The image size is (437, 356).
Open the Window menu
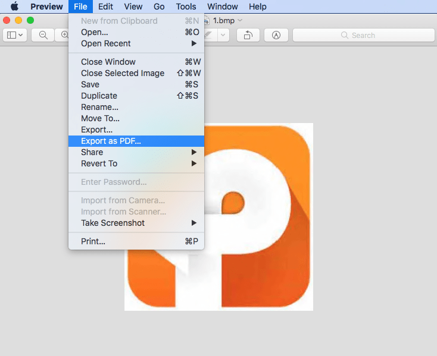223,7
